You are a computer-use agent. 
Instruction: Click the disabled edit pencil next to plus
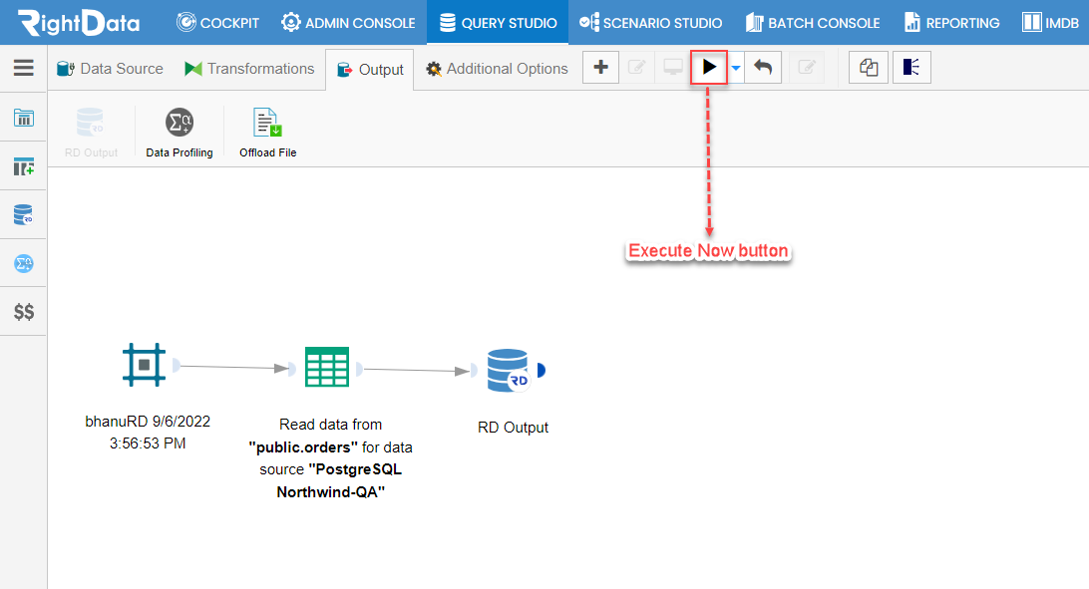click(x=637, y=68)
